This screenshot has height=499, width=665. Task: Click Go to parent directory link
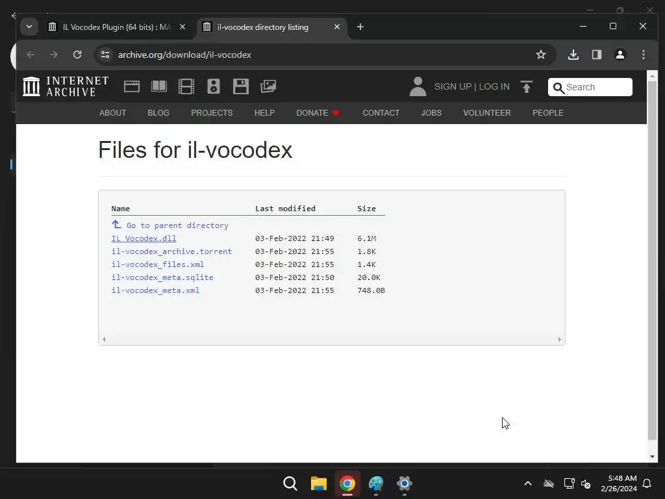[x=177, y=225]
